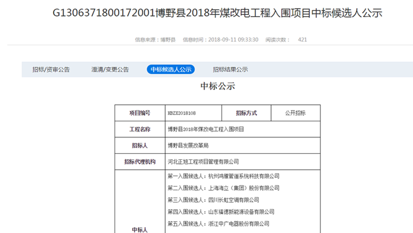Open the 招标结果公示 tab

pyautogui.click(x=231, y=70)
